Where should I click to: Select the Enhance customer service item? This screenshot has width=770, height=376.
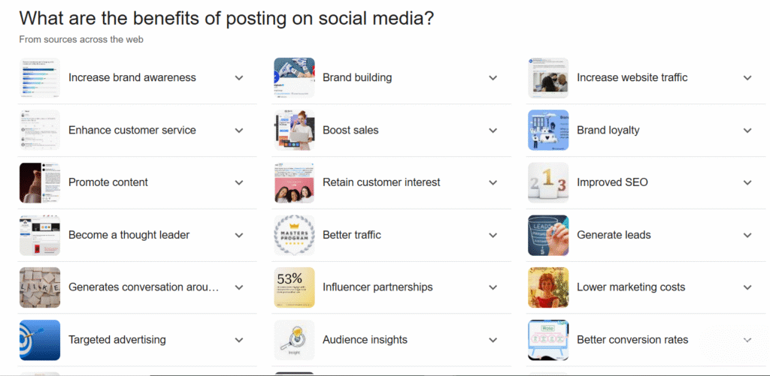(138, 131)
